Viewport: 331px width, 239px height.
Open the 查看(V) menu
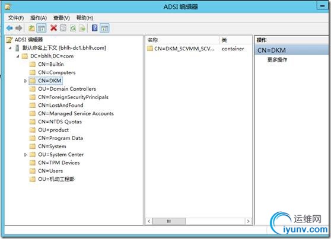[x=62, y=18]
